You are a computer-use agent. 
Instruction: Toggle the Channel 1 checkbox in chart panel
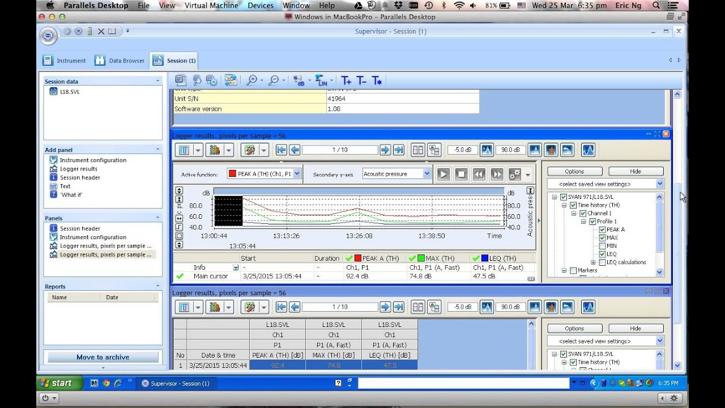click(x=583, y=214)
